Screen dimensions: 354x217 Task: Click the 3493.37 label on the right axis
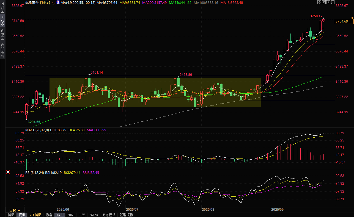(342, 66)
